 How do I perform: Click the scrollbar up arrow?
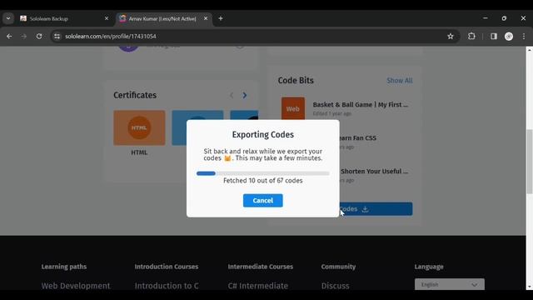tap(530, 50)
